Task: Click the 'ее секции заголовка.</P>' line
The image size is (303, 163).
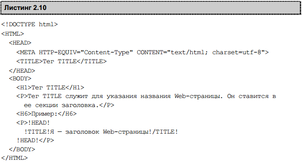Action: point(69,105)
